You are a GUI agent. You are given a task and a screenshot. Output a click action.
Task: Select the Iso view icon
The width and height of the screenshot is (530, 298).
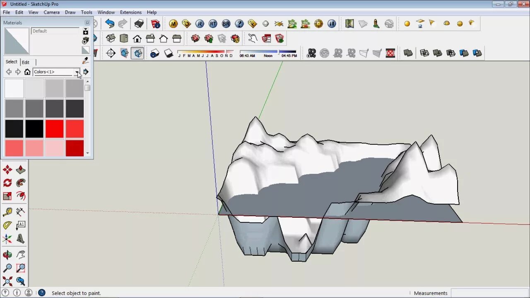[111, 38]
